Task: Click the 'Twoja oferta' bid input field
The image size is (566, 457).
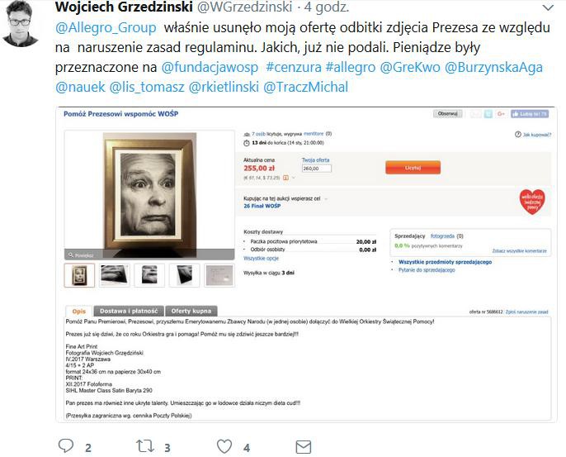Action: point(317,169)
